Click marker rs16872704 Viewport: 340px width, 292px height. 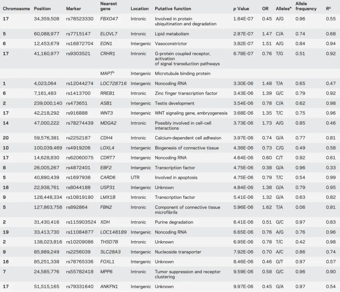[80, 43]
